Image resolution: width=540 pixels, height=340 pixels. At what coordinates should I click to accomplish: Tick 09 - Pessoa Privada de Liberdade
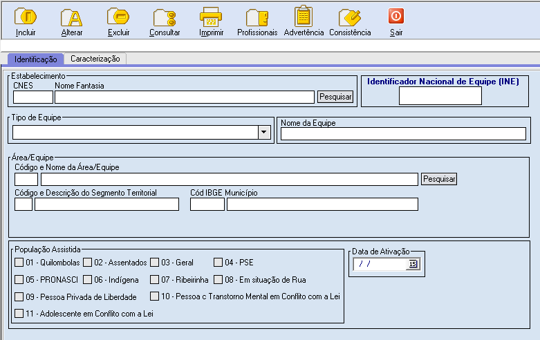(19, 297)
